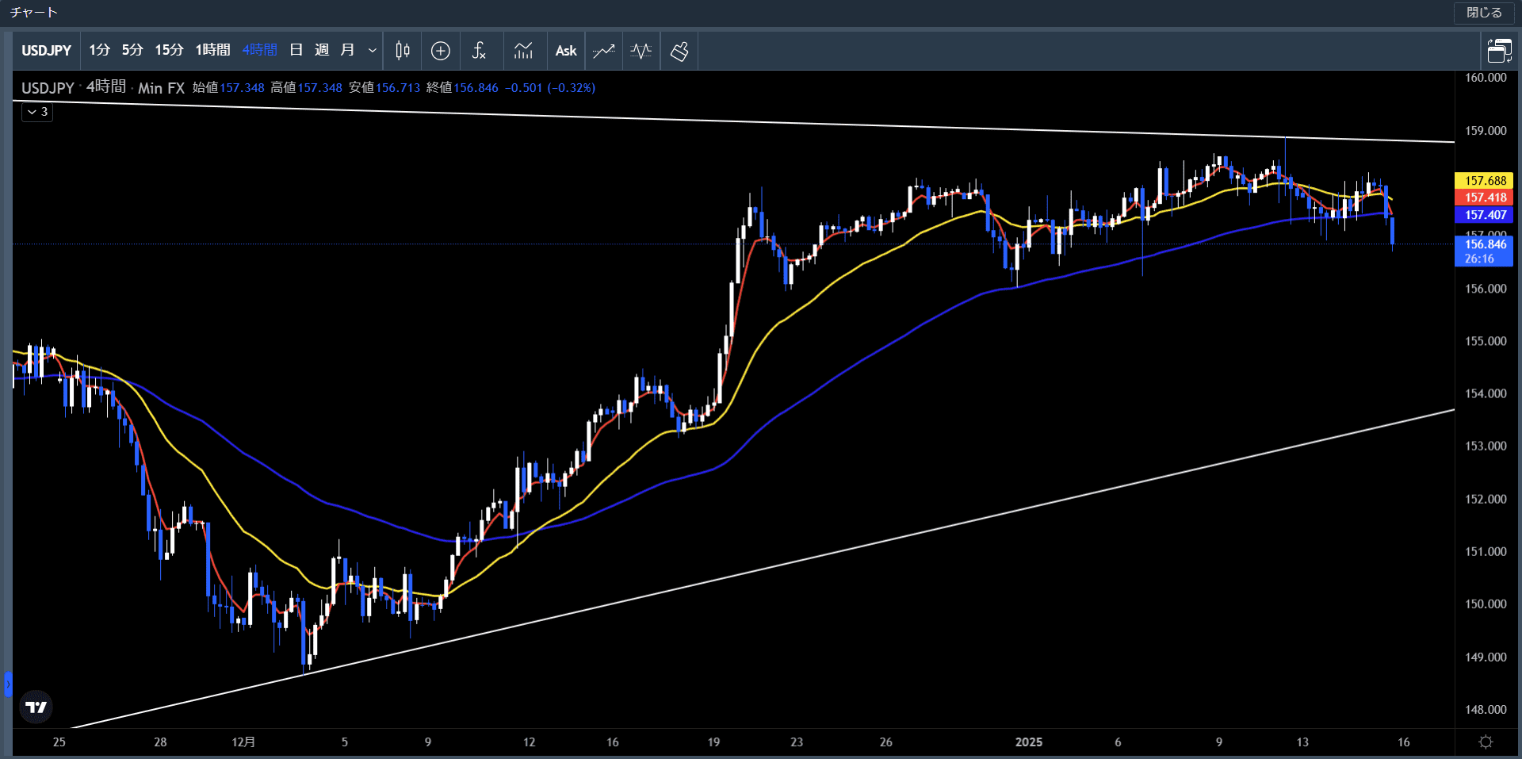Open the USDJPY symbol selector
Screen dimensions: 1522x759
tap(47, 51)
